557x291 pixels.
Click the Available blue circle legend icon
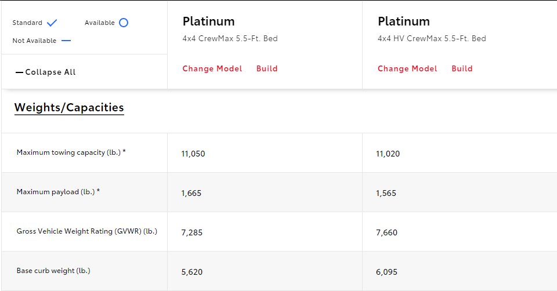[124, 23]
